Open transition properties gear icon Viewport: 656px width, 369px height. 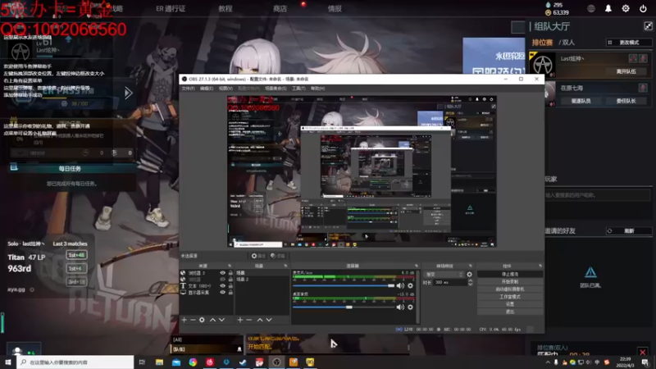469,275
